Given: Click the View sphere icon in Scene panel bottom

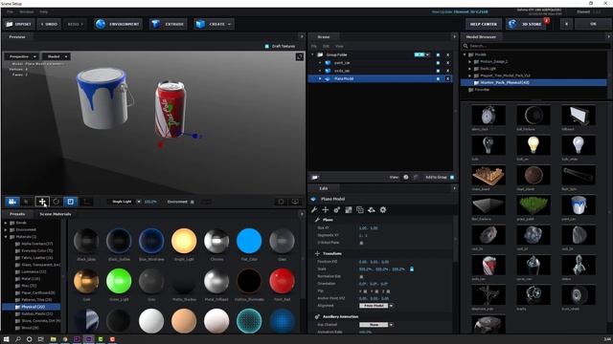Looking at the screenshot, I should pyautogui.click(x=406, y=177).
